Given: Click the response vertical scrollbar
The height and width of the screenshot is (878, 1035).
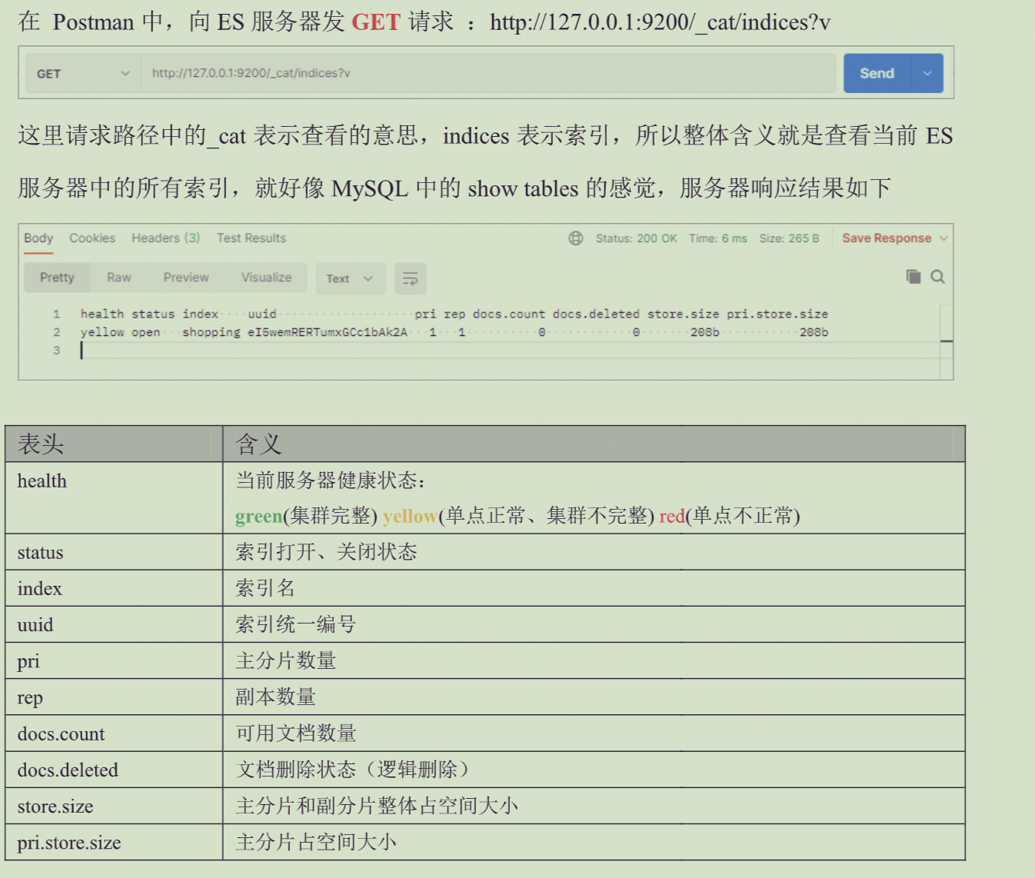Looking at the screenshot, I should coord(947,341).
